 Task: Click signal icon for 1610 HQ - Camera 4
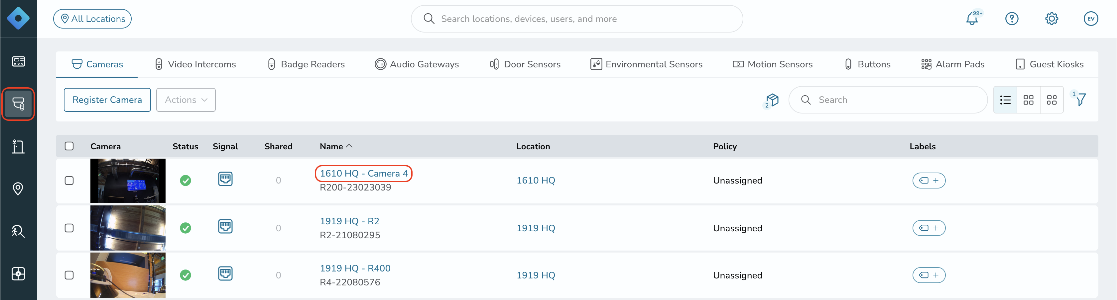(225, 179)
